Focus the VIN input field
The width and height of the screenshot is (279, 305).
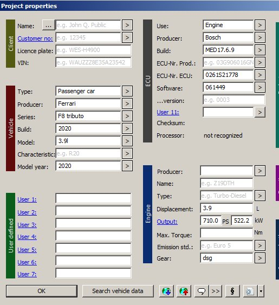click(93, 62)
